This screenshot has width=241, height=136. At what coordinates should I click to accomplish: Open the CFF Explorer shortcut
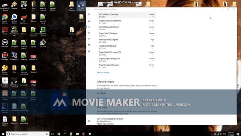[x=24, y=19]
